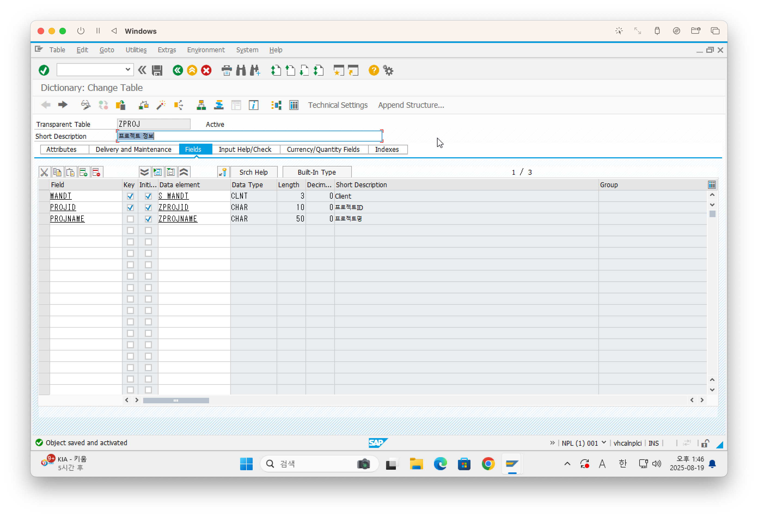Open Google Chrome from the taskbar
This screenshot has width=758, height=517.
488,464
